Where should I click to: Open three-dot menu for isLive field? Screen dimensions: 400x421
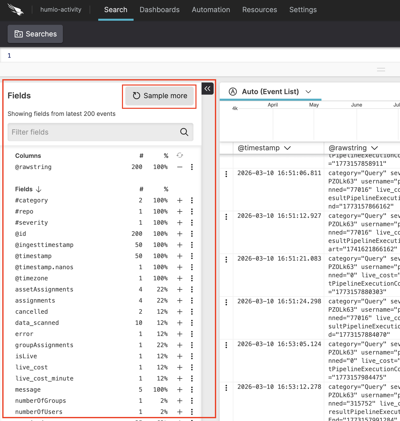pos(192,356)
